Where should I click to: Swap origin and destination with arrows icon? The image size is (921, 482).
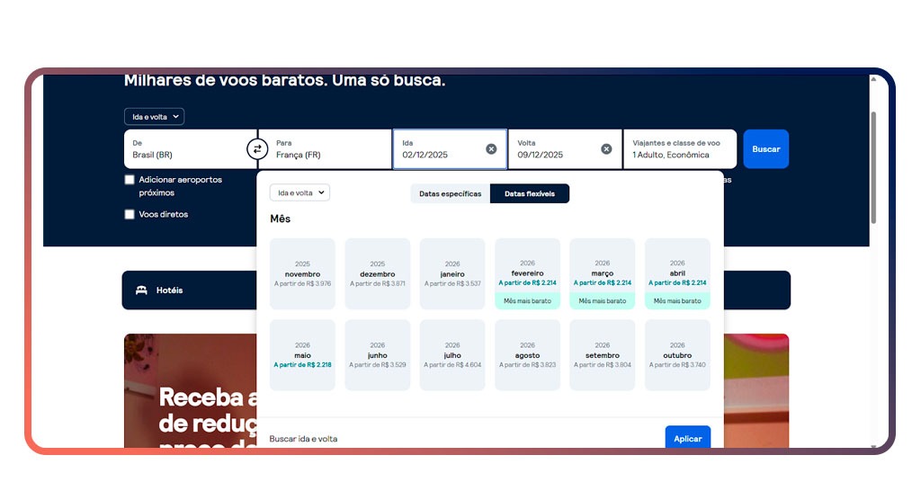coord(256,149)
